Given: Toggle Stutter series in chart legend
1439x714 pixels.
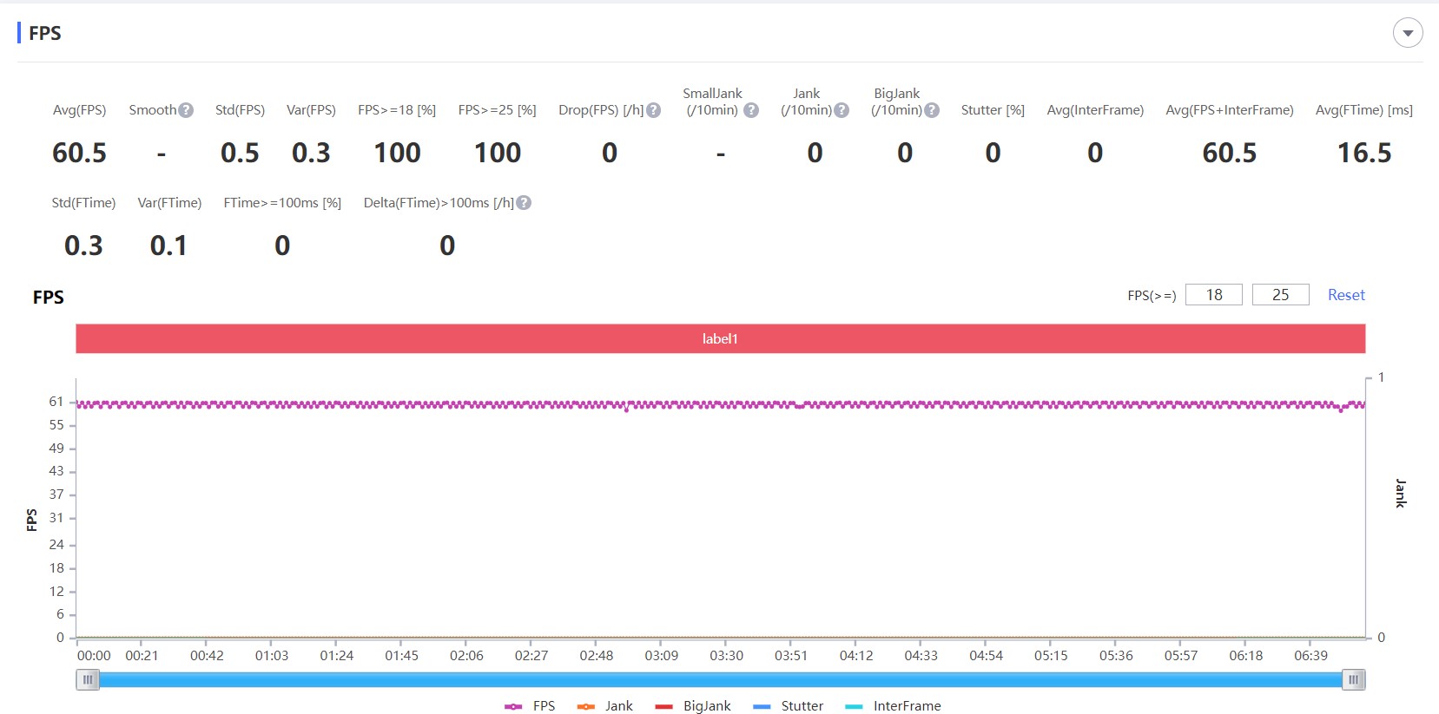Looking at the screenshot, I should pos(789,706).
